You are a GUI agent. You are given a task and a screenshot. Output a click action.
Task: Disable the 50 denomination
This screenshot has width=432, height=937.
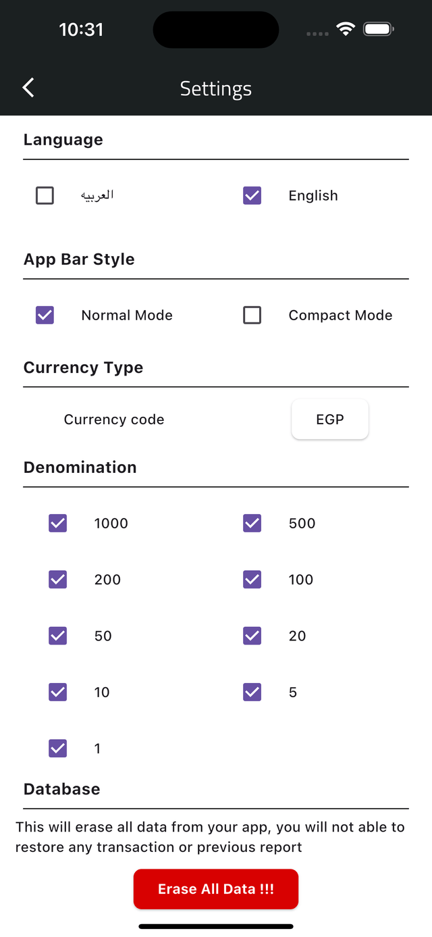coord(58,636)
